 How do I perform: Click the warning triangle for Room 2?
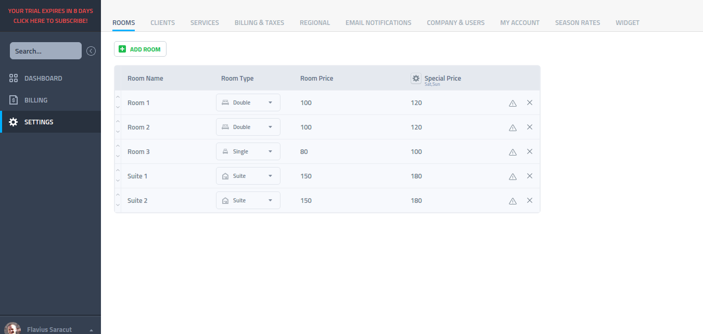tap(513, 127)
